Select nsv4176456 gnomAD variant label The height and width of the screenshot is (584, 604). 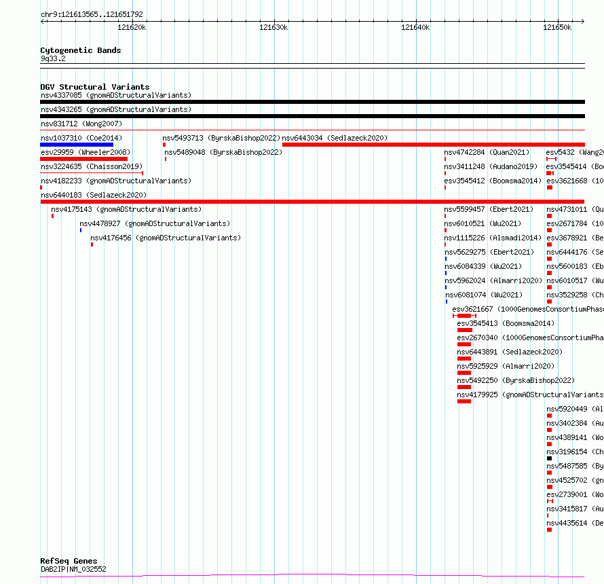166,238
